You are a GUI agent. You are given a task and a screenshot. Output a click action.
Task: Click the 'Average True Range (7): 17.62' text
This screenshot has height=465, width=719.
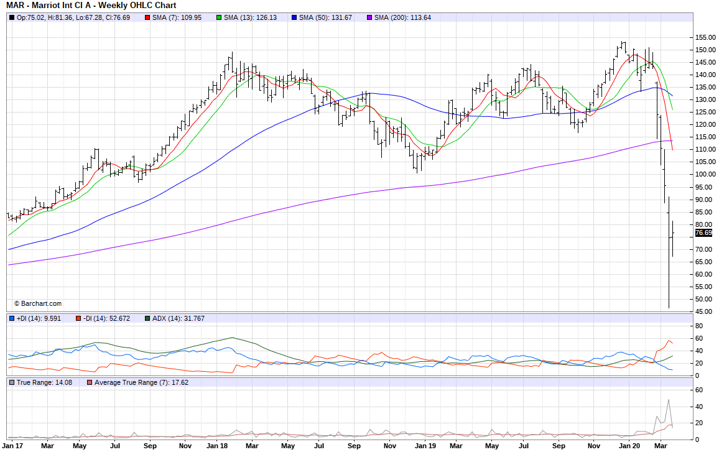point(142,382)
